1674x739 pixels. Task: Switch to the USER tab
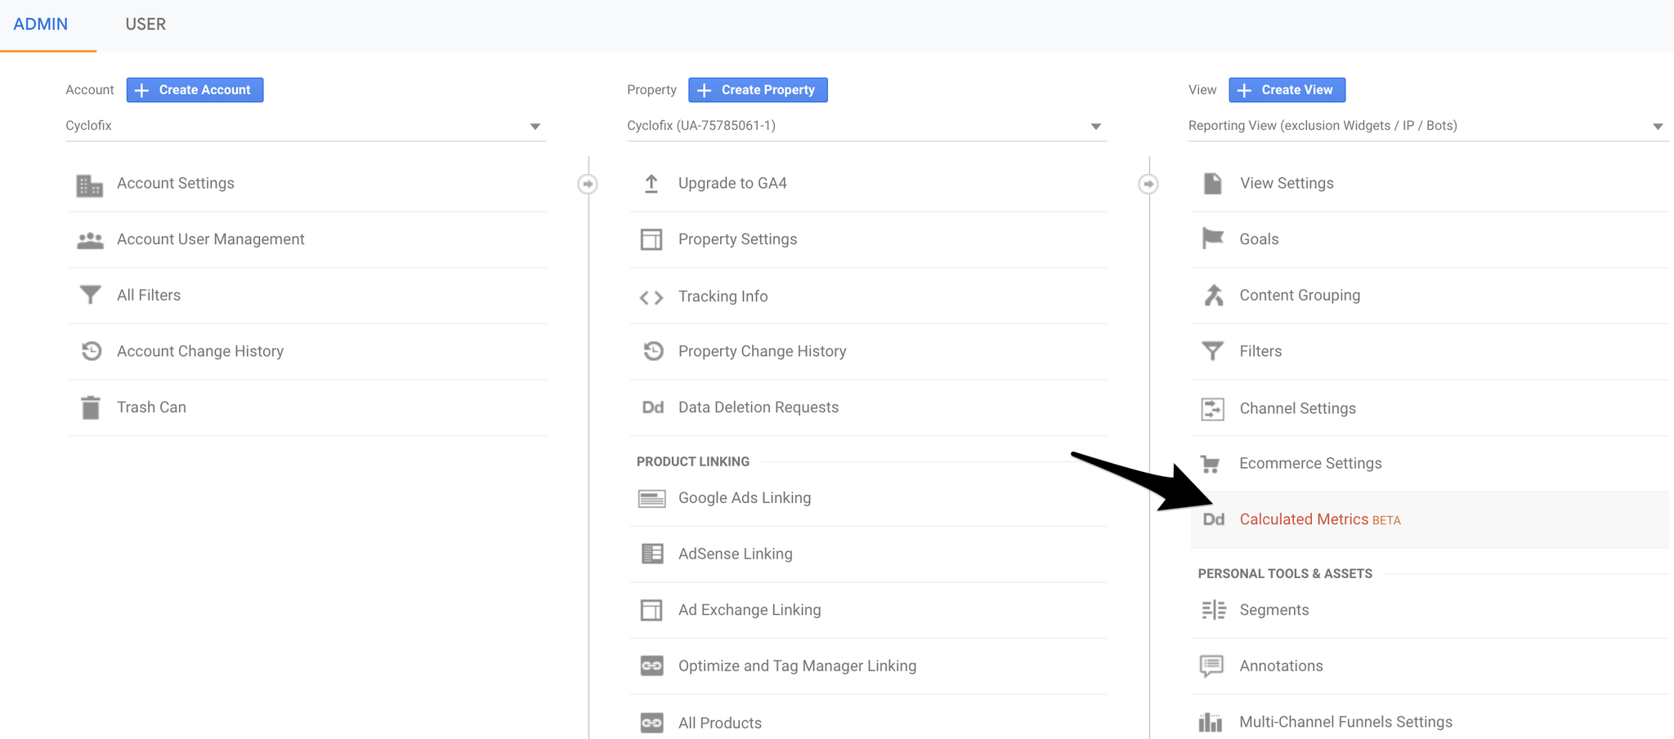tap(145, 24)
